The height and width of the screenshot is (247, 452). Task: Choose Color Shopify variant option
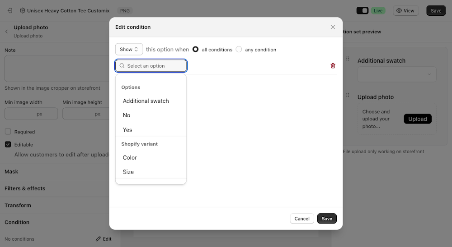(151, 158)
